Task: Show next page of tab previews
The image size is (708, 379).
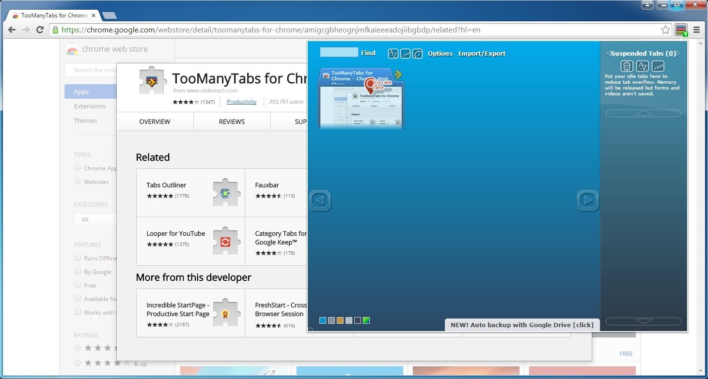Action: 588,200
